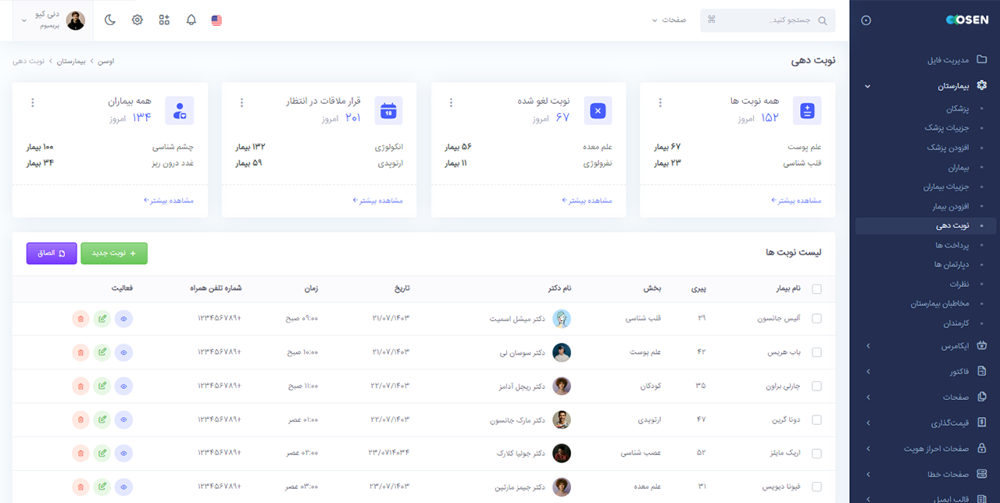View دونا گرین's appointment with the eye icon

[x=124, y=419]
